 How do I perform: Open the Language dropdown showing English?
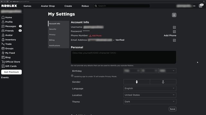click(150, 88)
